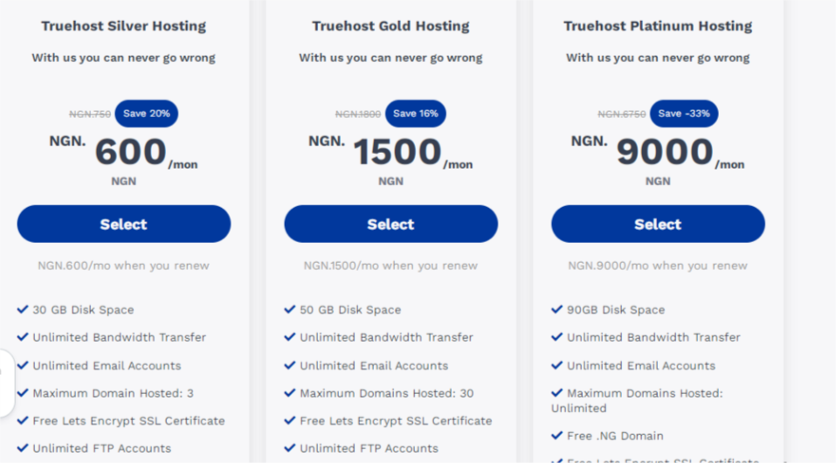Viewport: 836px width, 463px height.
Task: Select the Truehost Silver Hosting plan
Action: click(124, 224)
